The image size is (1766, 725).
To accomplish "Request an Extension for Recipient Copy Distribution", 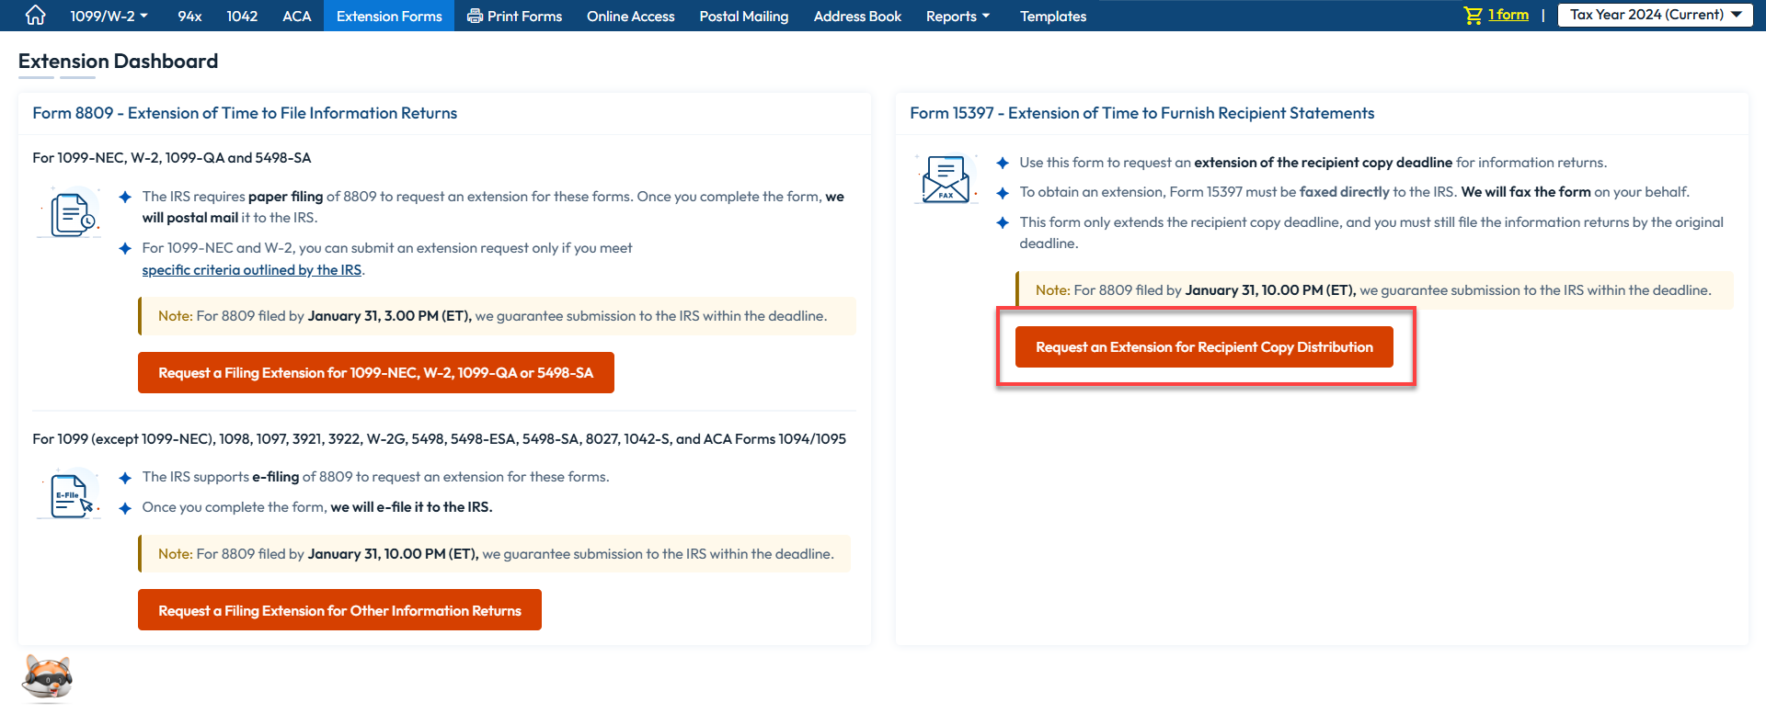I will pos(1204,347).
